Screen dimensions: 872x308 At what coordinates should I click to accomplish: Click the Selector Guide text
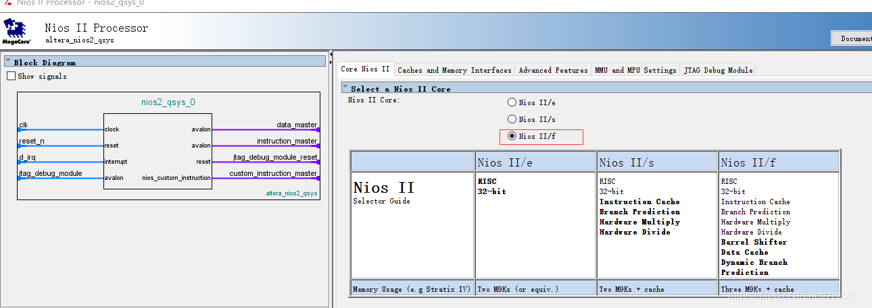tap(381, 202)
